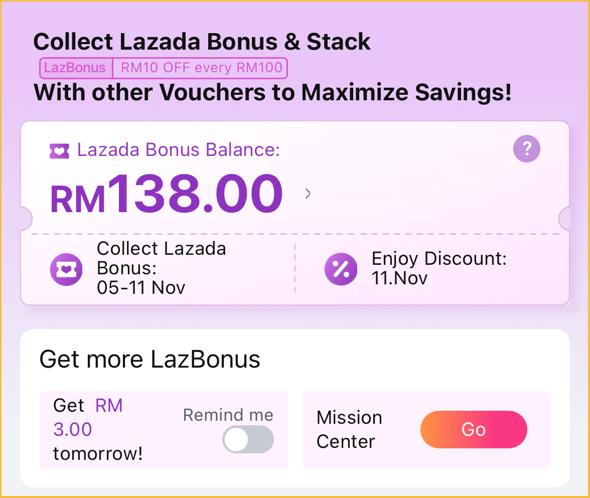Image resolution: width=590 pixels, height=498 pixels.
Task: Click the Lazada Bonus Balance label
Action: [178, 150]
